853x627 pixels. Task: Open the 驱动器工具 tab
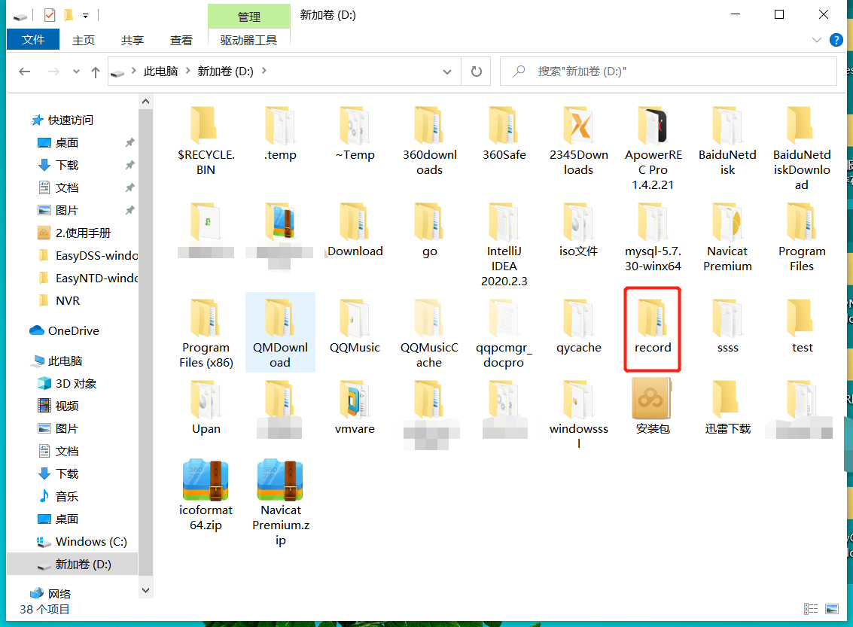pyautogui.click(x=248, y=40)
